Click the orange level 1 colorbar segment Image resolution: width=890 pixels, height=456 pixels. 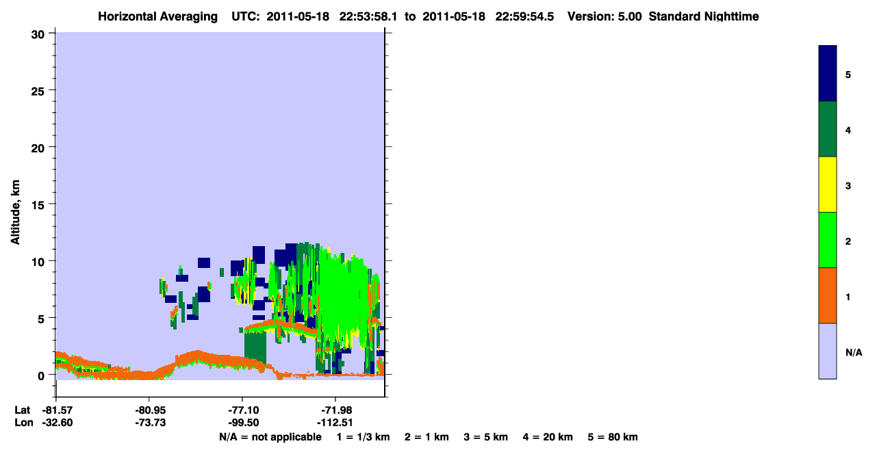coord(828,295)
